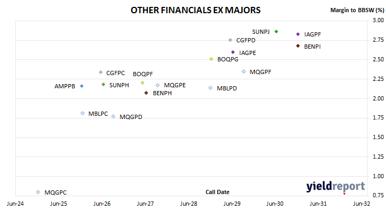Click the dark BENPH diamond marker
386x211 pixels.
(x=146, y=93)
